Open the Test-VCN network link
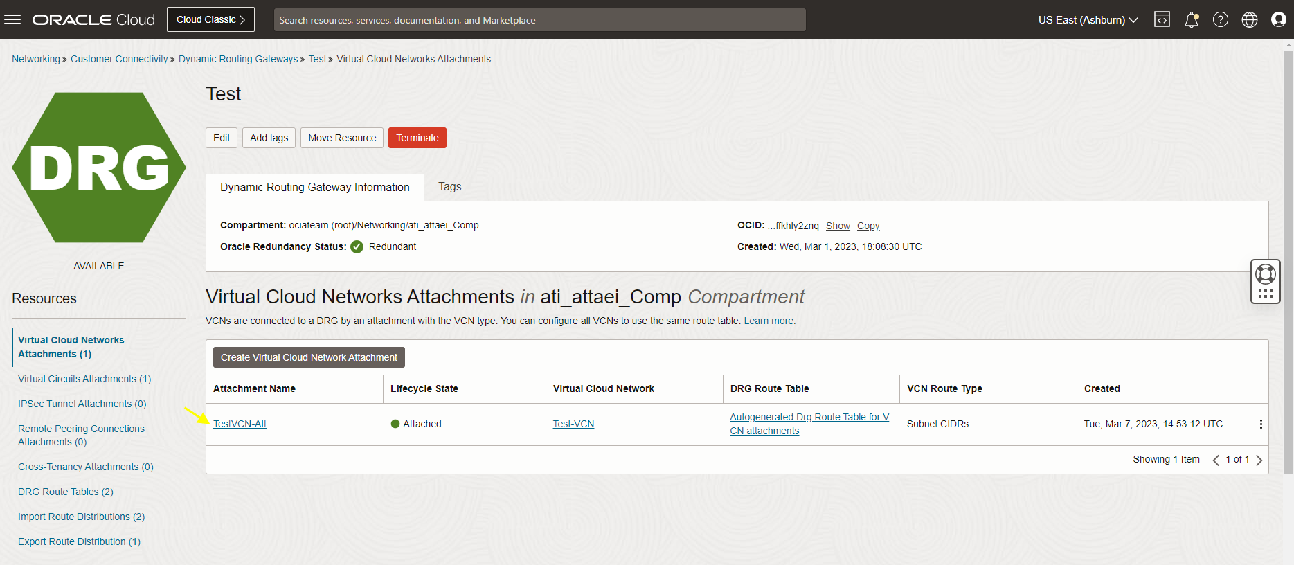 (x=573, y=424)
